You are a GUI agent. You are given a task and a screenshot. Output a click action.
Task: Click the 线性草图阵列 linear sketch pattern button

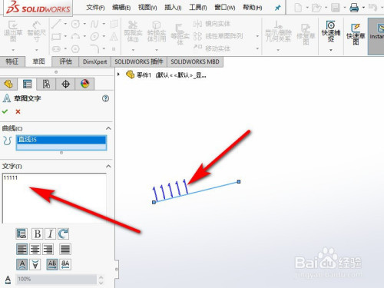[x=218, y=36]
